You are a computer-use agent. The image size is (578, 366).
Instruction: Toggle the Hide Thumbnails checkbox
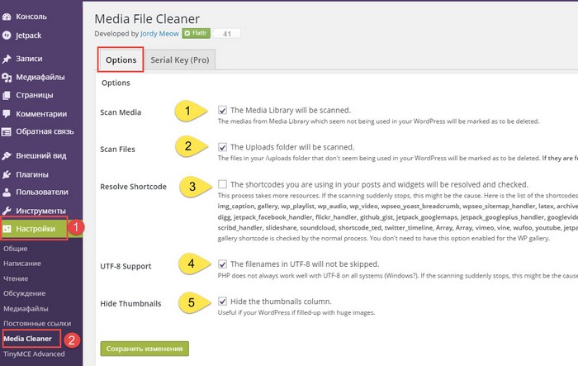222,302
